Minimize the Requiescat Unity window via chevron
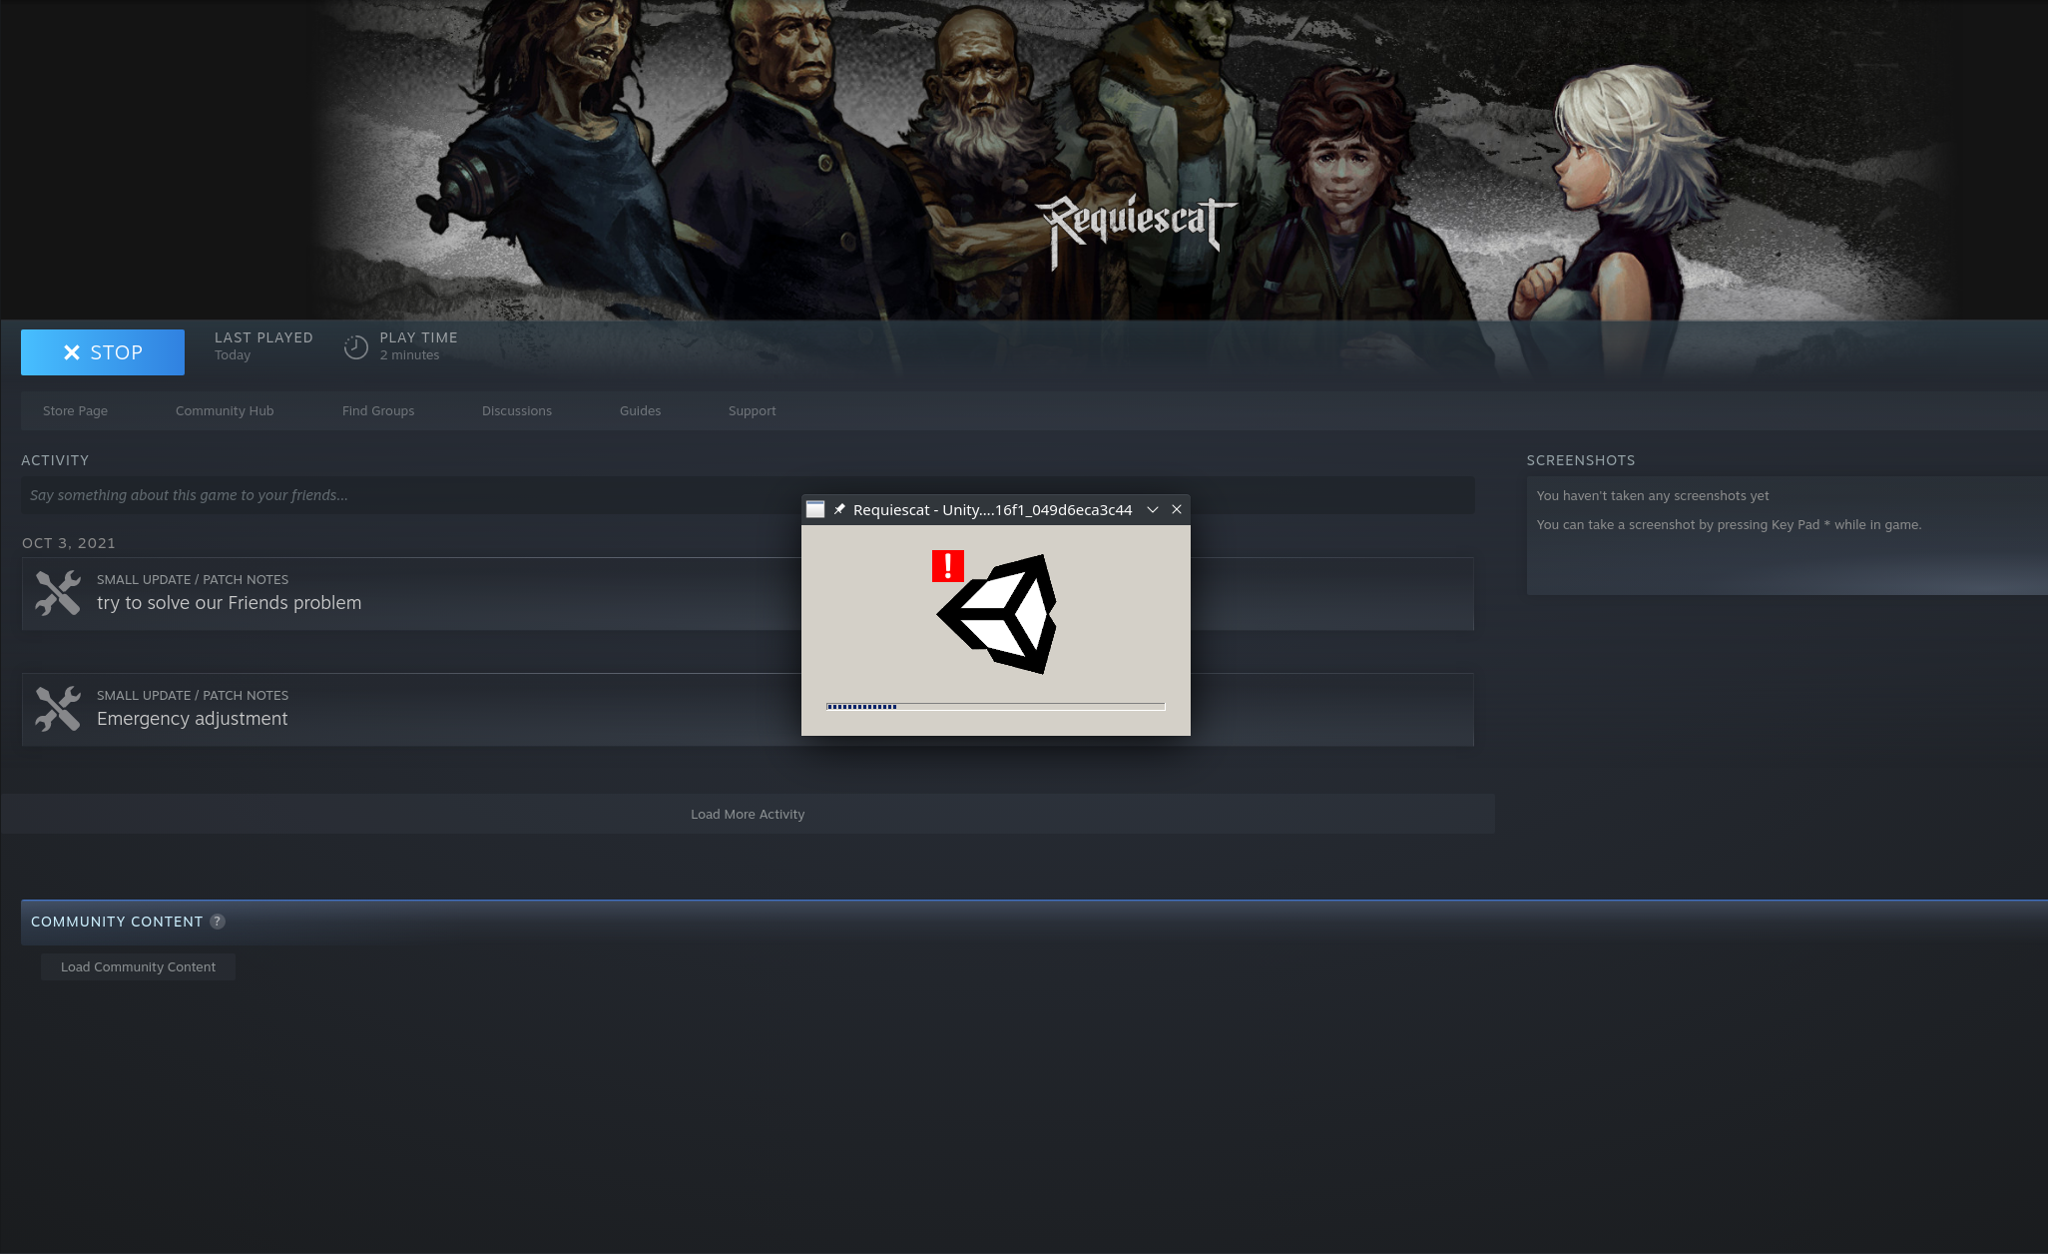Viewport: 2048px width, 1254px height. click(1153, 510)
